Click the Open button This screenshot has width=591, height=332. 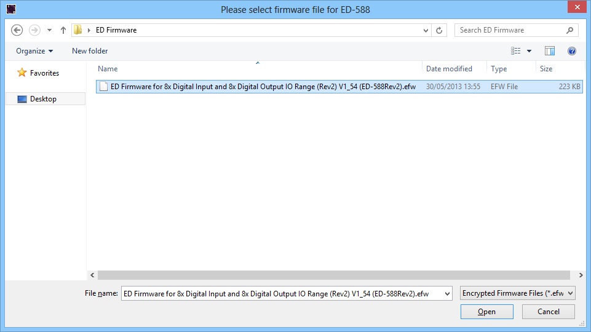pos(486,312)
